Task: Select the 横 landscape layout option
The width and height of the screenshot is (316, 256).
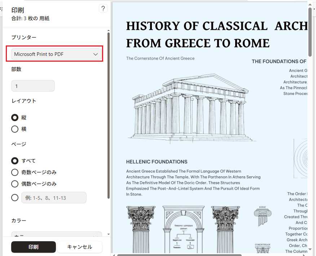Action: point(15,129)
